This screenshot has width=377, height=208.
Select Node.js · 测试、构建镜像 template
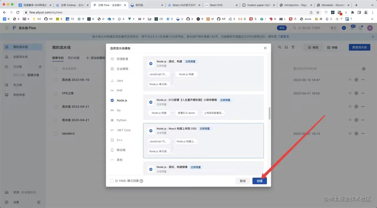point(204,168)
